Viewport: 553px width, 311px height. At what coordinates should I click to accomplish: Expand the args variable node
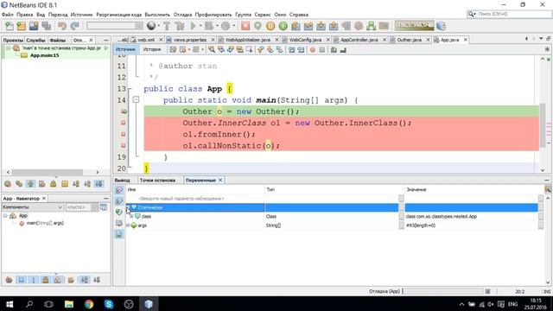pos(129,225)
